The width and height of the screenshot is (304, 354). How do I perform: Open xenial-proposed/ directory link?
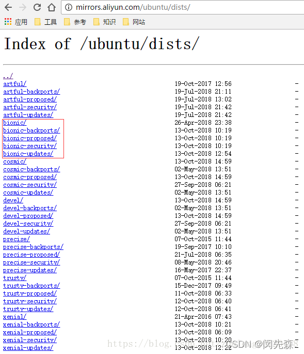point(30,332)
